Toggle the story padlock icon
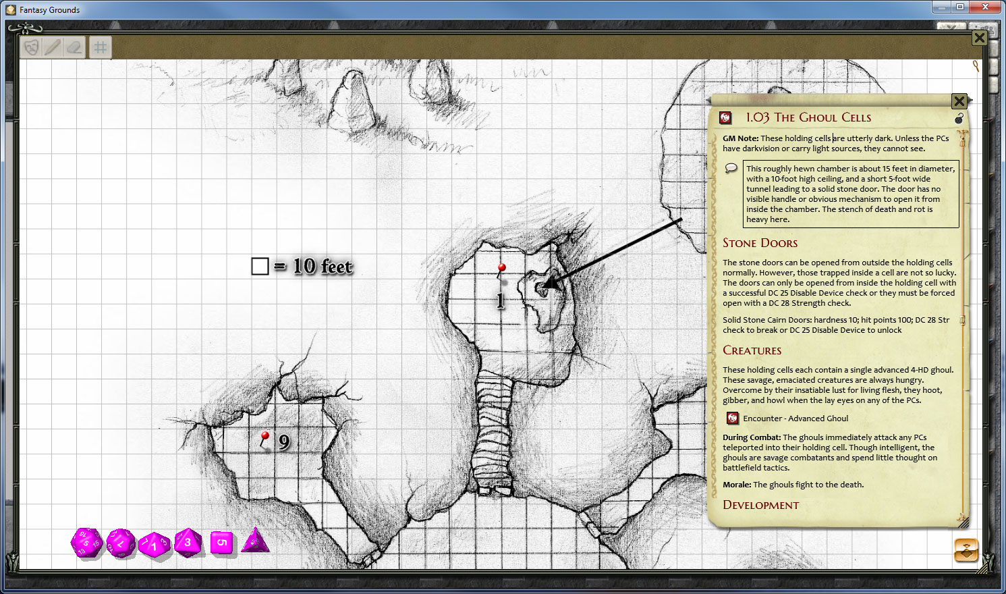Viewport: 1006px width, 594px height. [x=959, y=118]
